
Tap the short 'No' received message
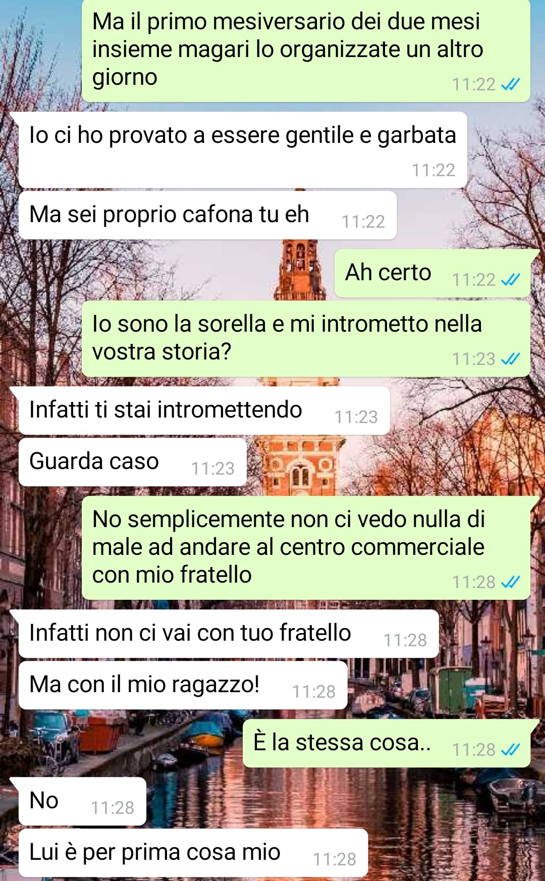tap(82, 801)
